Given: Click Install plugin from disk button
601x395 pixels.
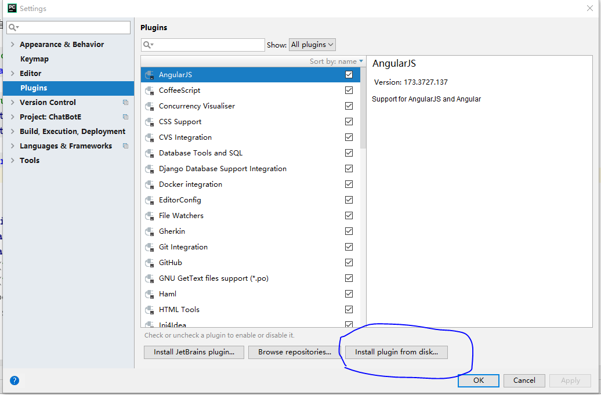Looking at the screenshot, I should (396, 352).
